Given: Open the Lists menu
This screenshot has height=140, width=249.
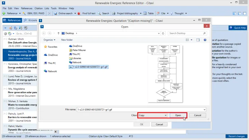Looking at the screenshot, I should (47, 8).
